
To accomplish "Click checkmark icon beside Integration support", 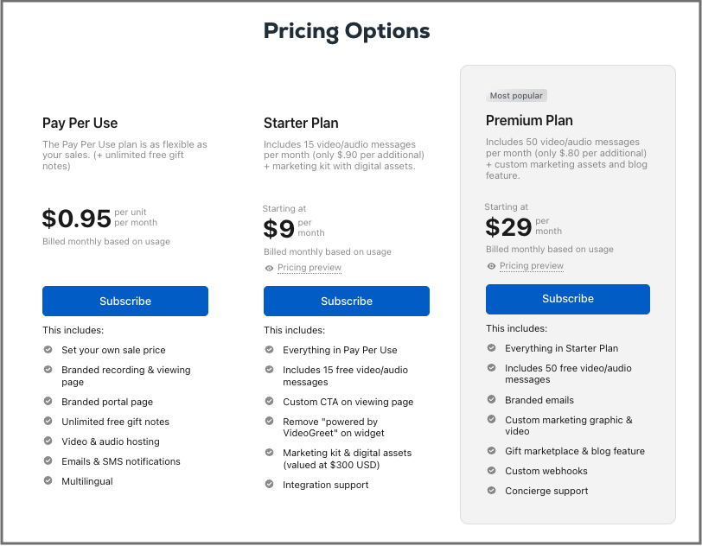I will tap(269, 484).
